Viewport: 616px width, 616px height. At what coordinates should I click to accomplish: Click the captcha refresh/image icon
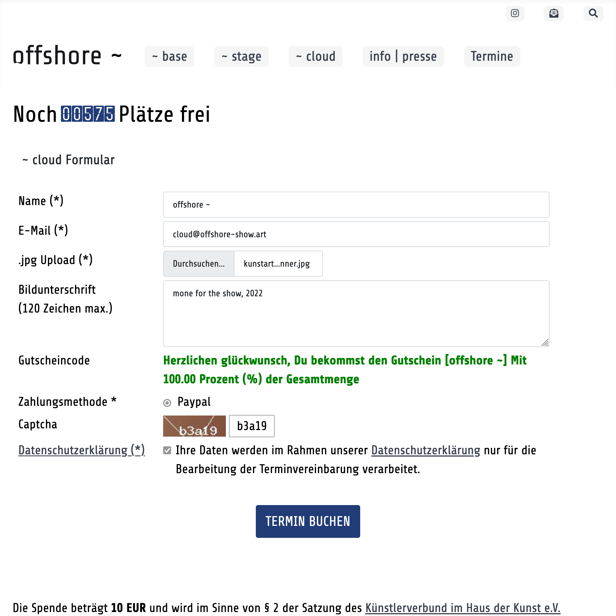(194, 426)
